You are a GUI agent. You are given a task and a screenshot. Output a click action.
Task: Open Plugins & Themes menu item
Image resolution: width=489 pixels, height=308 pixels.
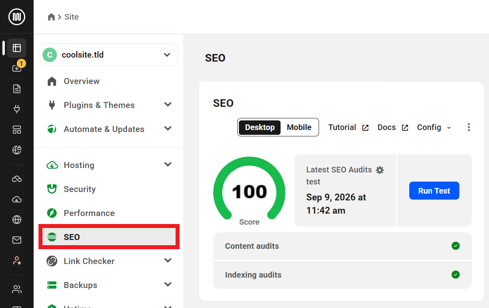(x=99, y=105)
